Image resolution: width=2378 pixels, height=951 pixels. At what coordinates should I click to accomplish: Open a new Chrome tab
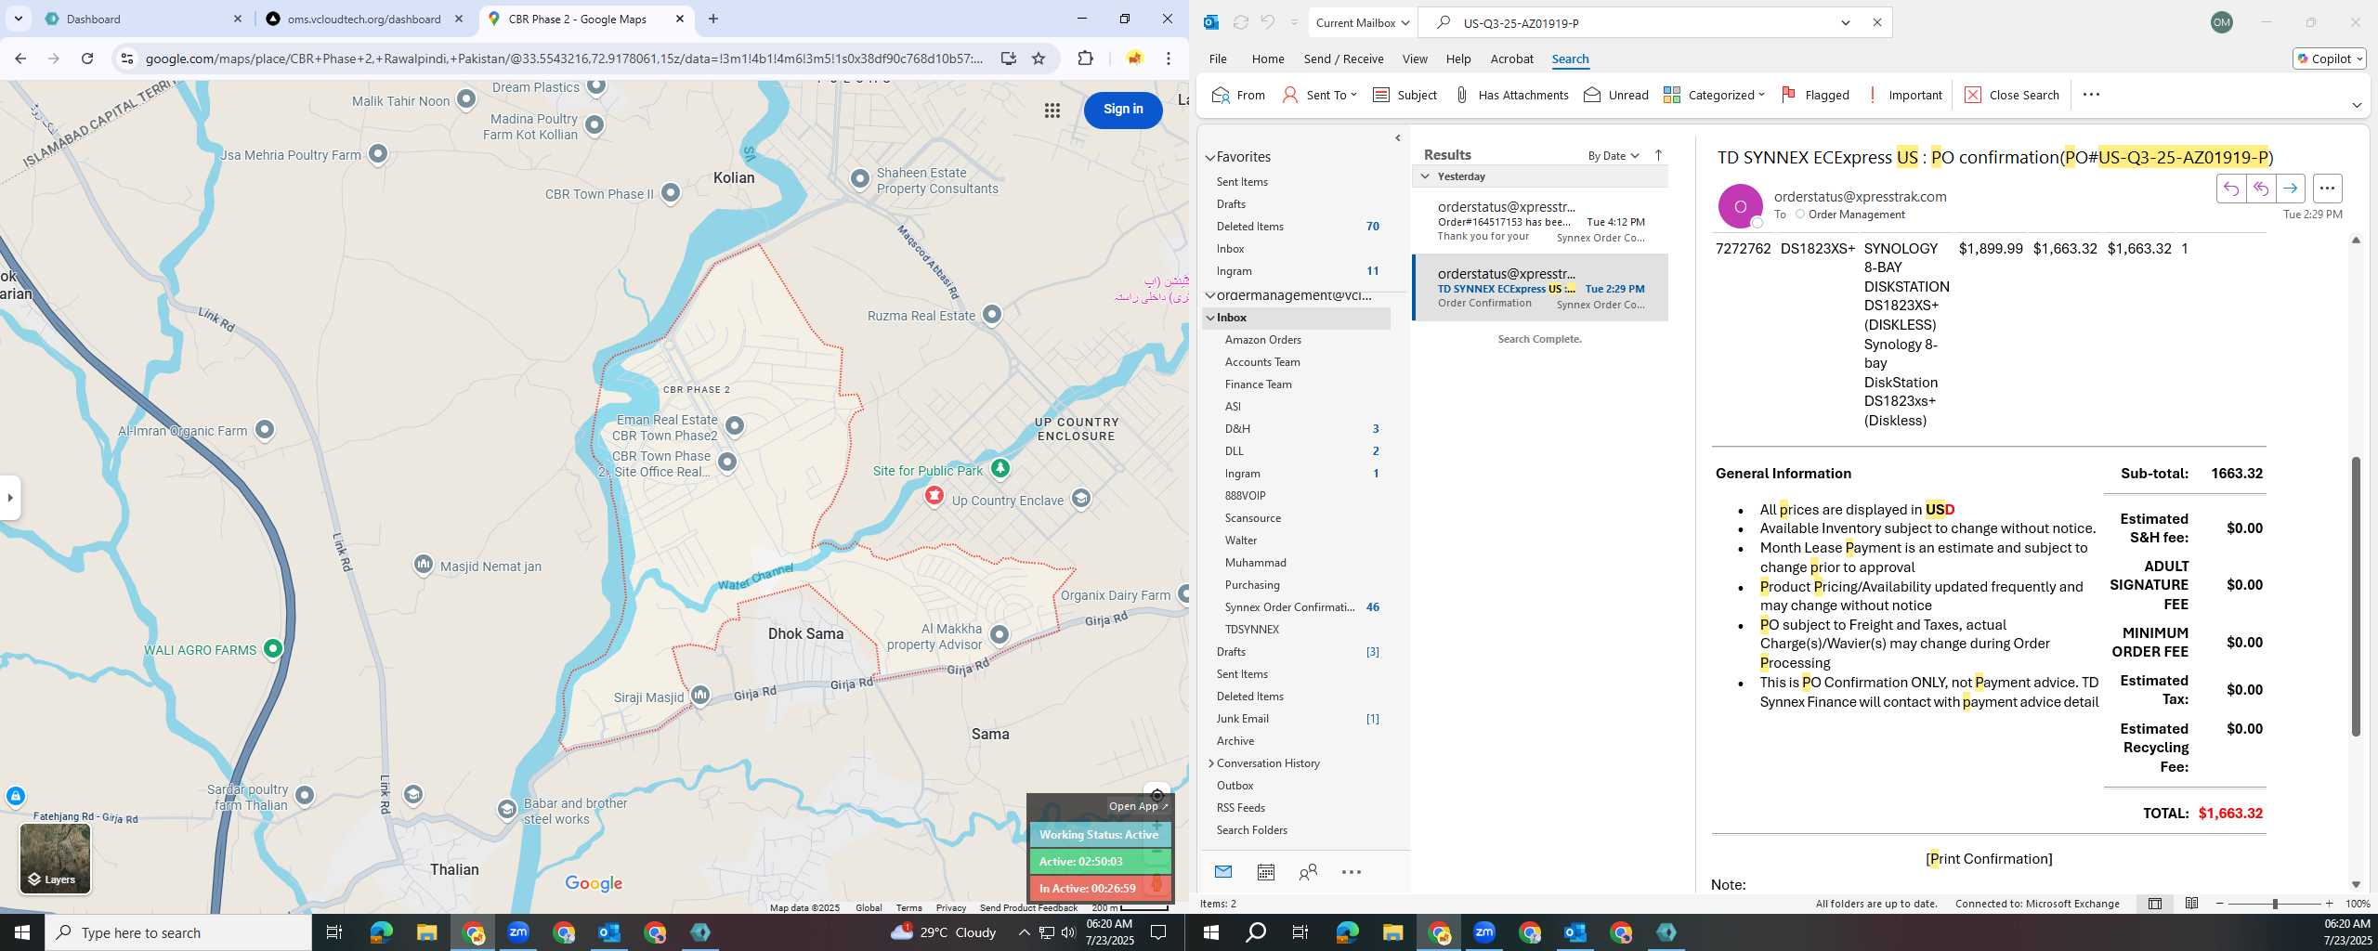[713, 19]
